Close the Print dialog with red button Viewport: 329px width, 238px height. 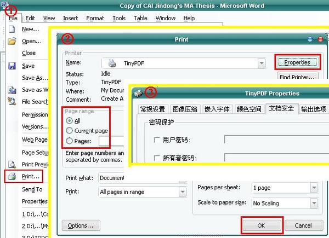320,39
